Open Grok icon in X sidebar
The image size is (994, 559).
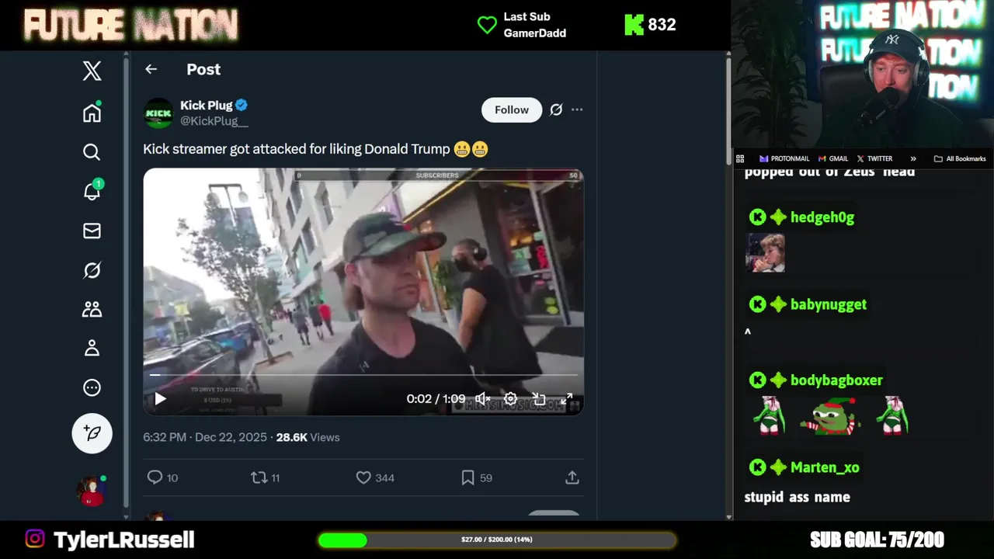click(x=92, y=270)
